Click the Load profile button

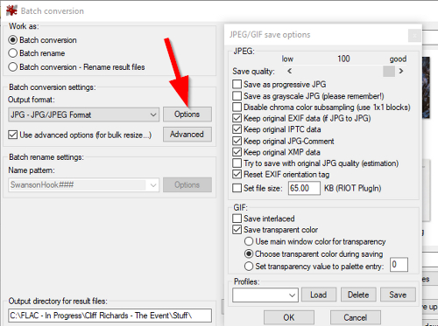tap(319, 295)
